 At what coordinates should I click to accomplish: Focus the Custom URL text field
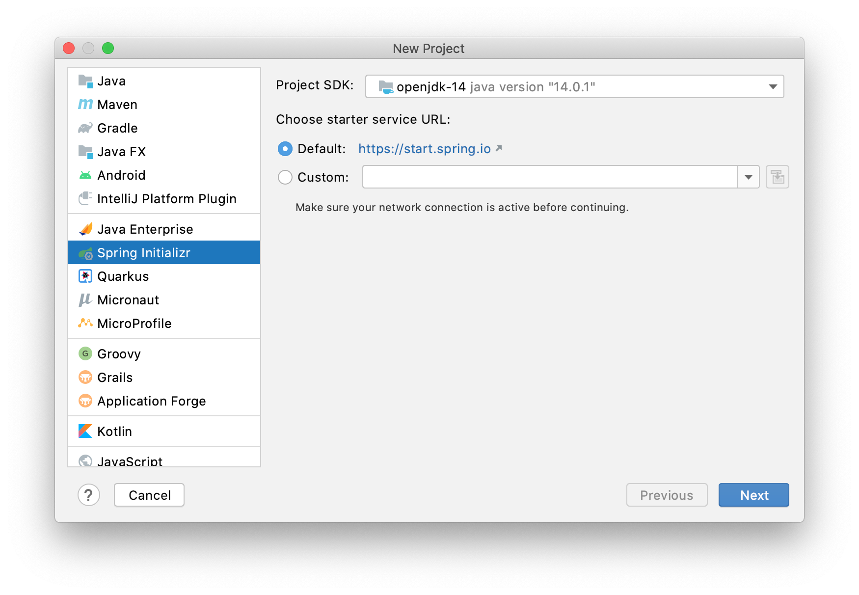(550, 177)
